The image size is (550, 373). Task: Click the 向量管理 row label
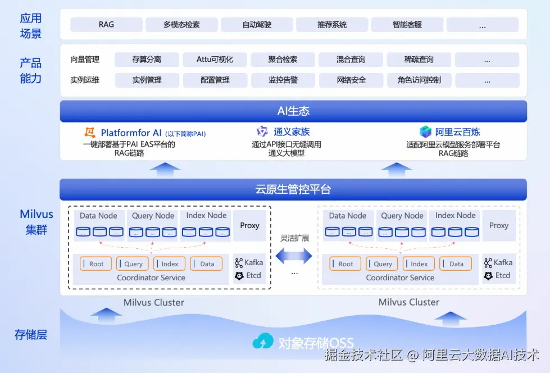(x=85, y=60)
